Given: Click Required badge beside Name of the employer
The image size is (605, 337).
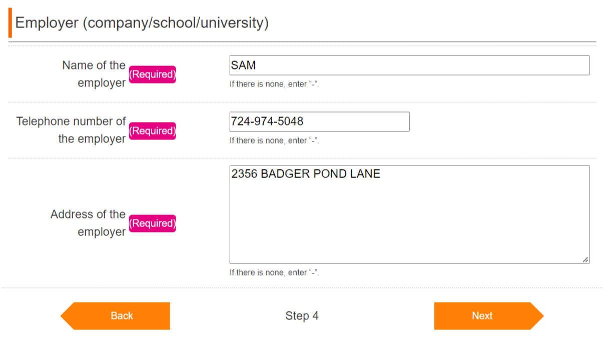Looking at the screenshot, I should (x=153, y=74).
